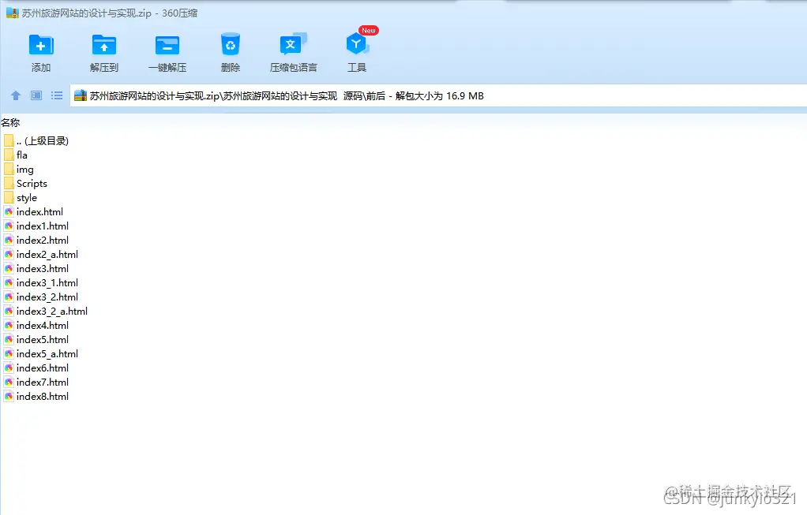Click the 360压缩 title bar app icon
The height and width of the screenshot is (515, 807).
[x=13, y=13]
